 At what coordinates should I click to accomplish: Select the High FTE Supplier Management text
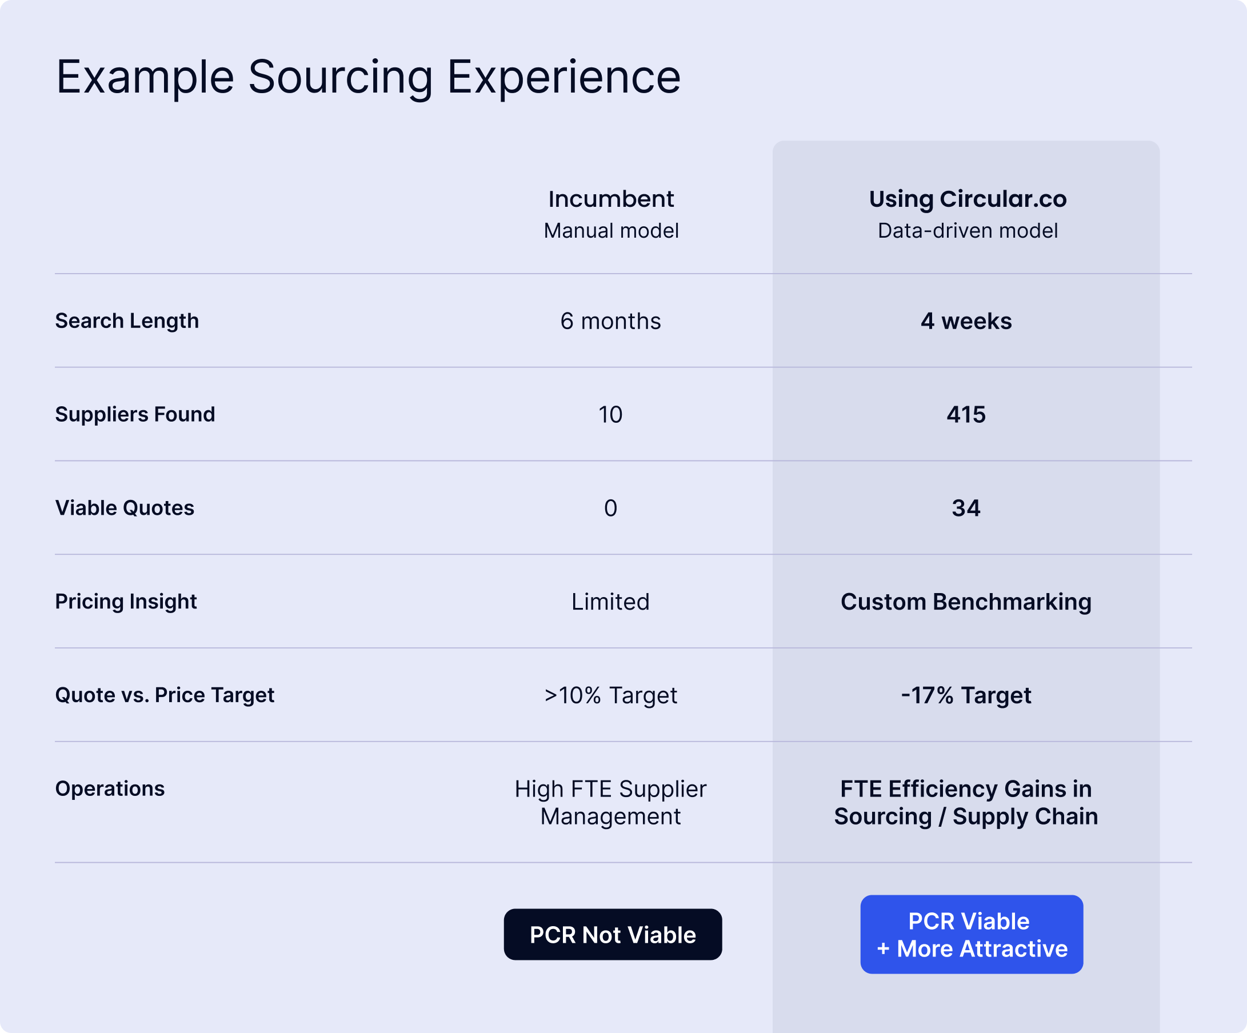click(x=610, y=803)
